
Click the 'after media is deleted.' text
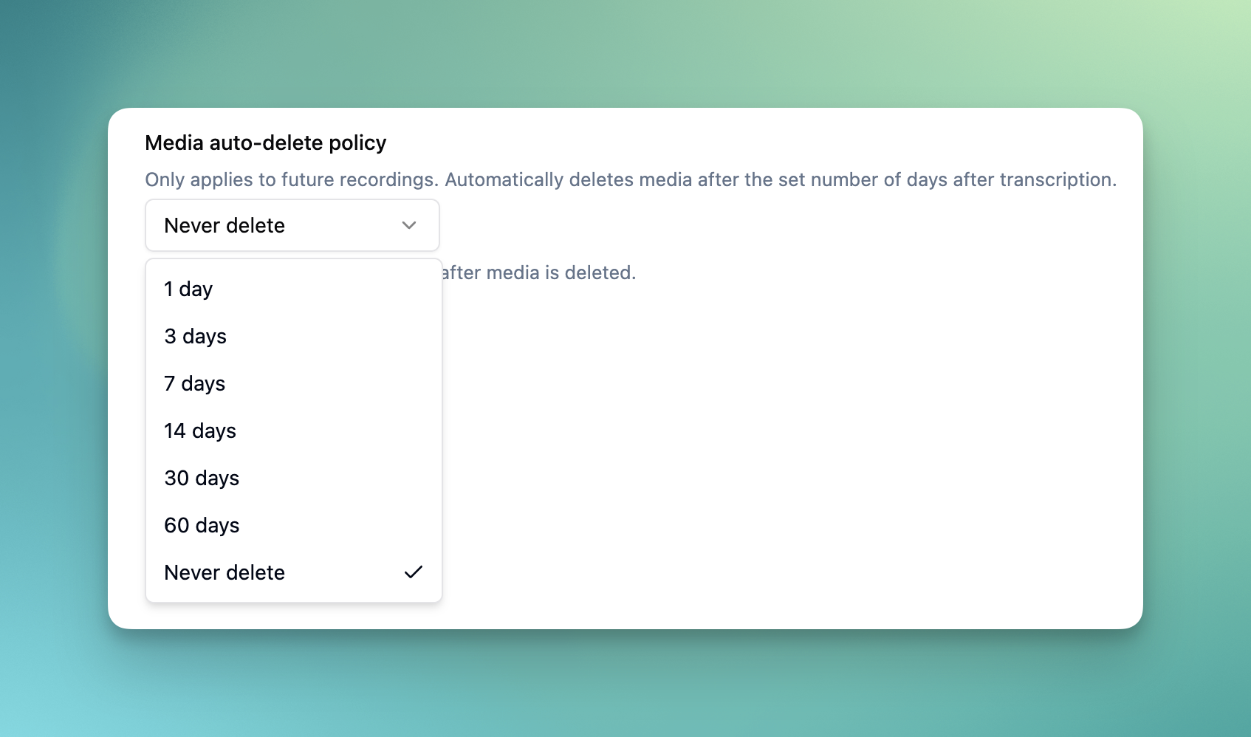pyautogui.click(x=538, y=272)
